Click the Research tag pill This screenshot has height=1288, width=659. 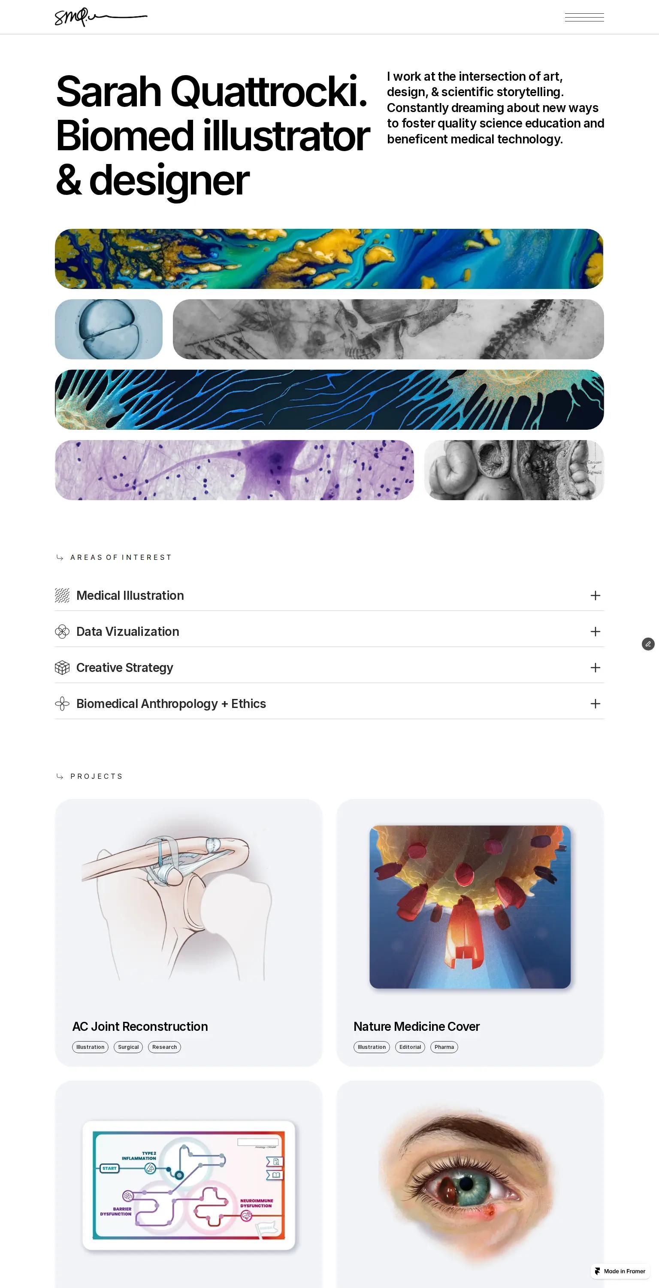pos(164,1047)
